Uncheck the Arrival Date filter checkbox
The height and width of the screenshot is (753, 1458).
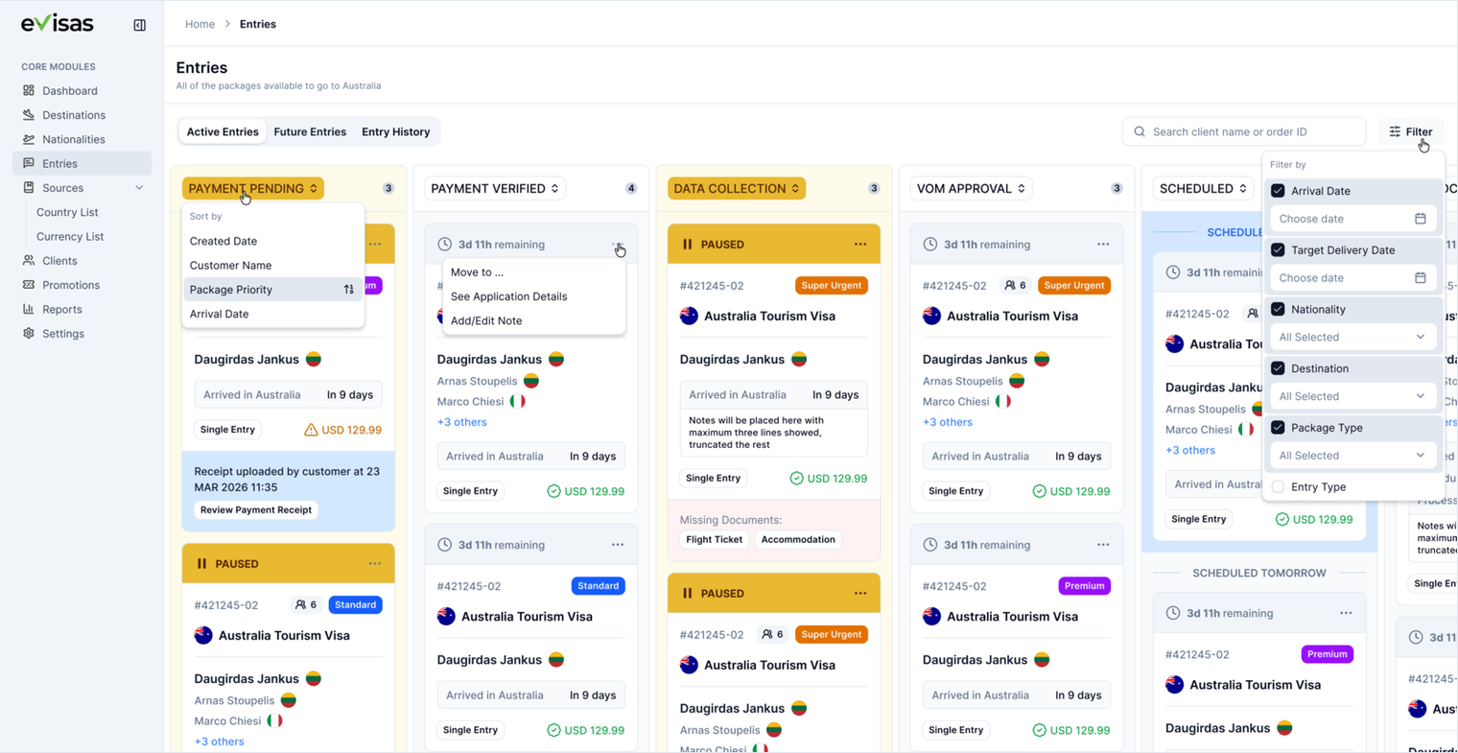coord(1278,191)
